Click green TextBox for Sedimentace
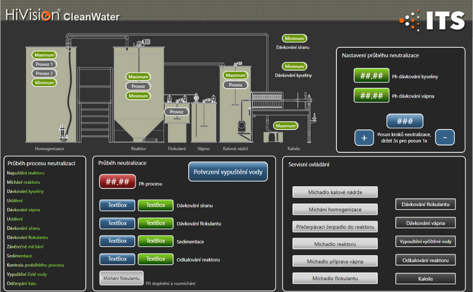The height and width of the screenshot is (292, 473). [x=156, y=241]
